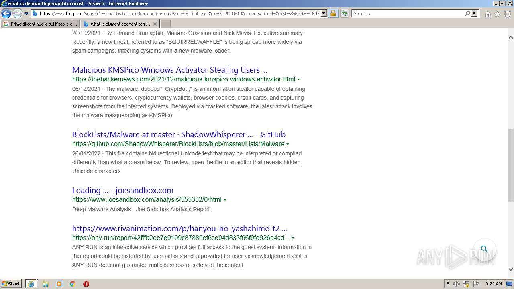The image size is (514, 289).
Task: Expand thehackernews.com URL dropdown arrow
Action: tap(298, 79)
